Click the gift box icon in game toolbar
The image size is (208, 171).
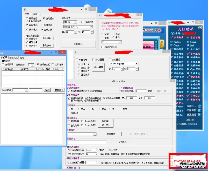[148, 30]
